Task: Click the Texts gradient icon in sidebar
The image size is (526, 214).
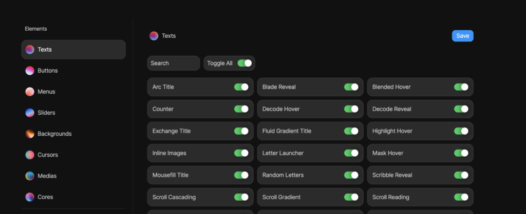Action: pos(30,50)
